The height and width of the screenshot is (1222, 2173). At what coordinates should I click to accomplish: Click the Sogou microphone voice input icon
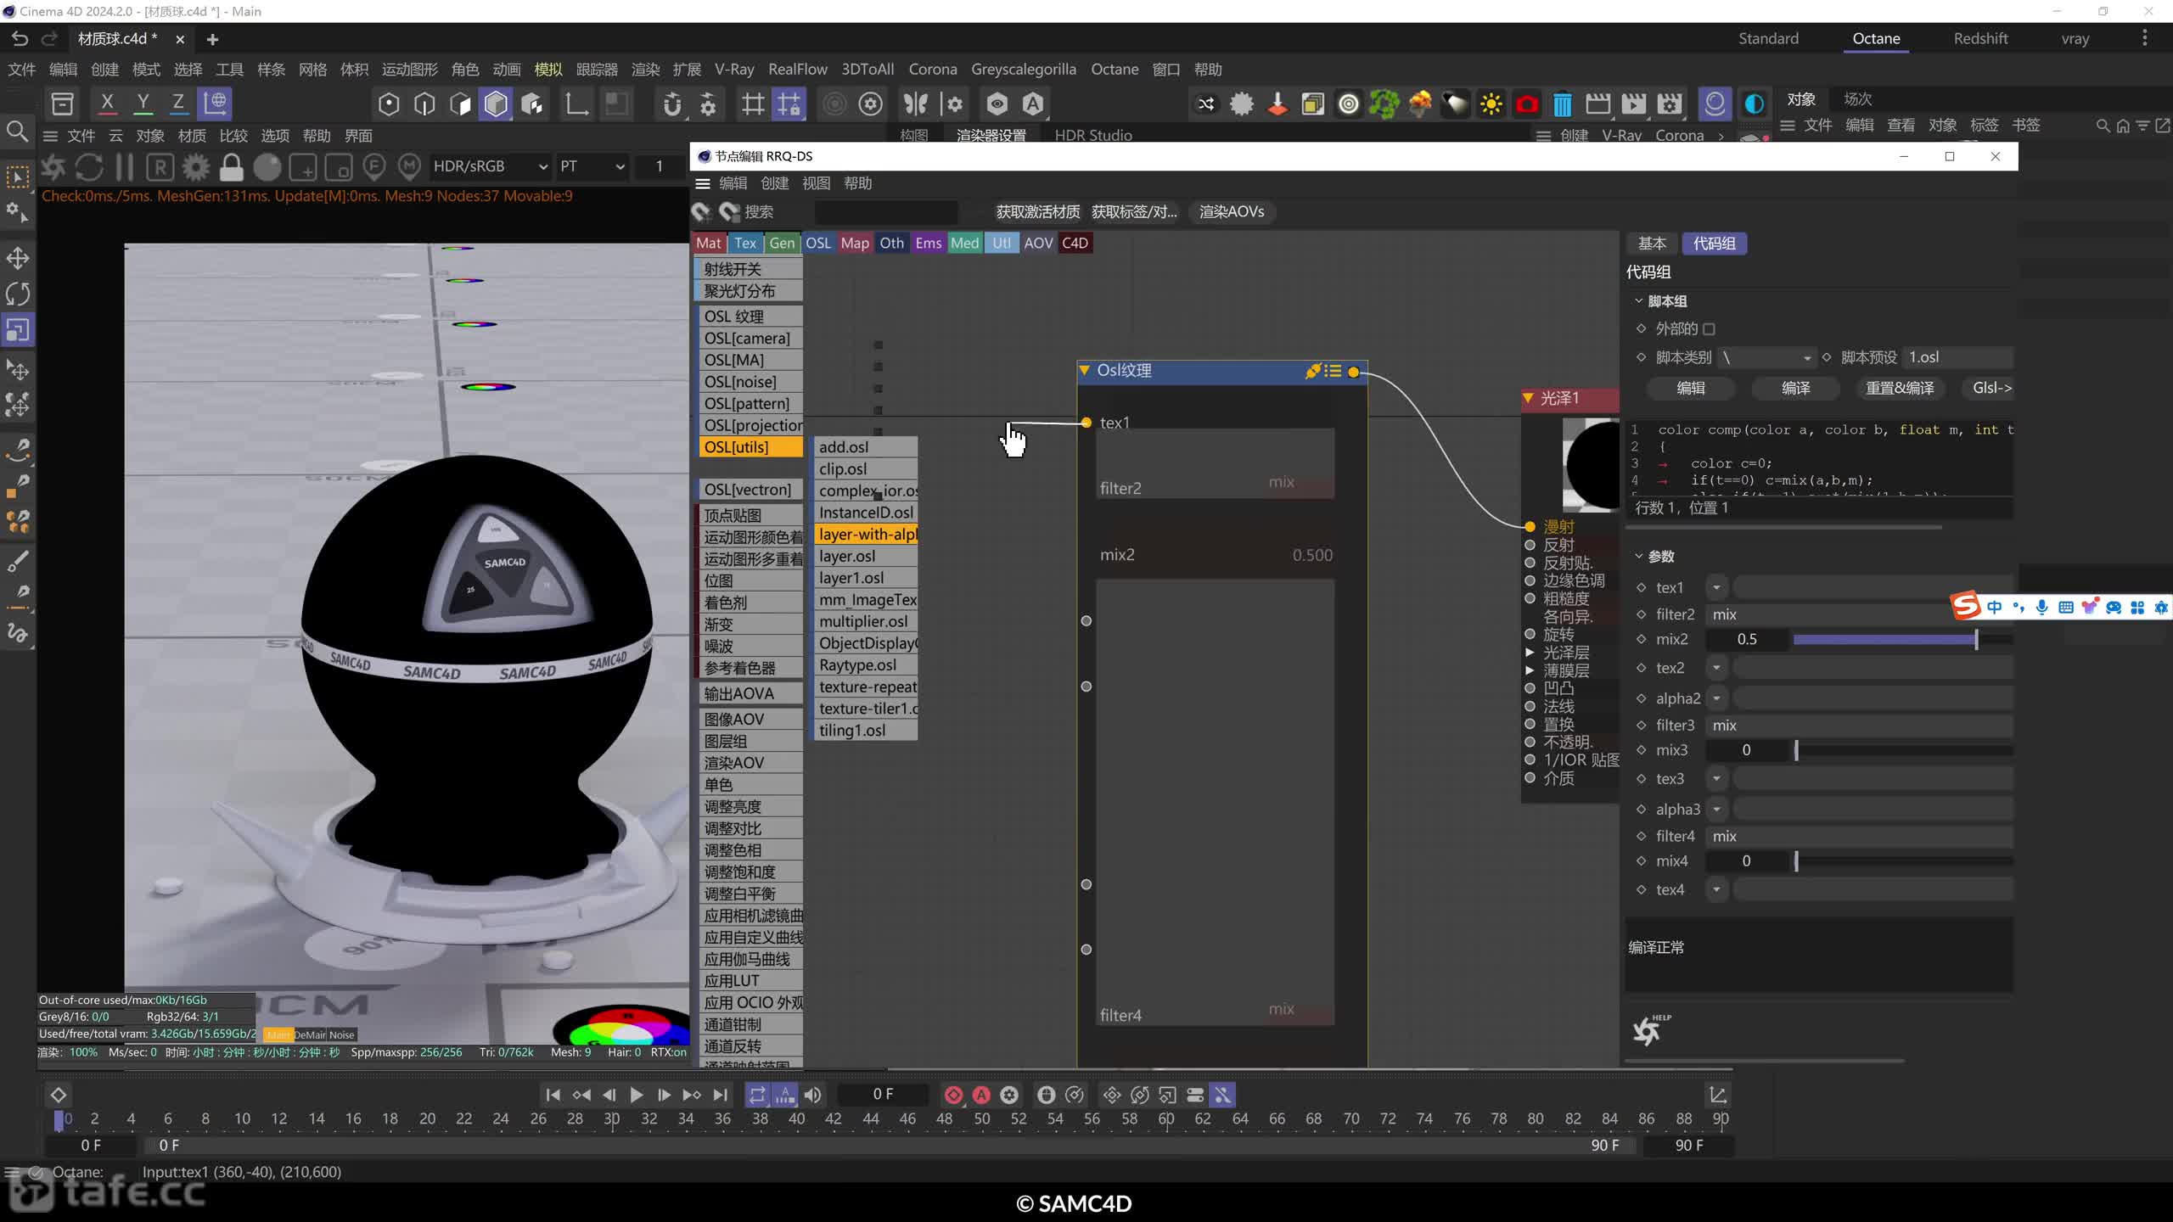pyautogui.click(x=2041, y=608)
